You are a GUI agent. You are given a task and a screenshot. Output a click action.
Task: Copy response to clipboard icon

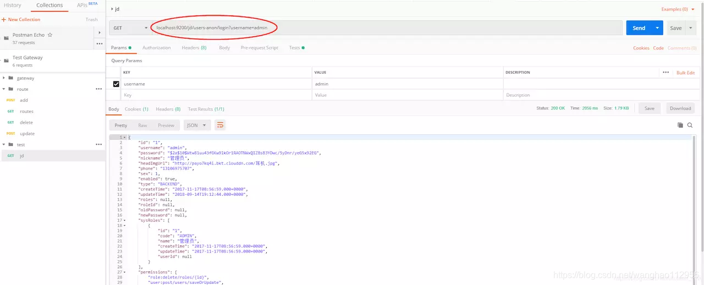click(x=680, y=125)
